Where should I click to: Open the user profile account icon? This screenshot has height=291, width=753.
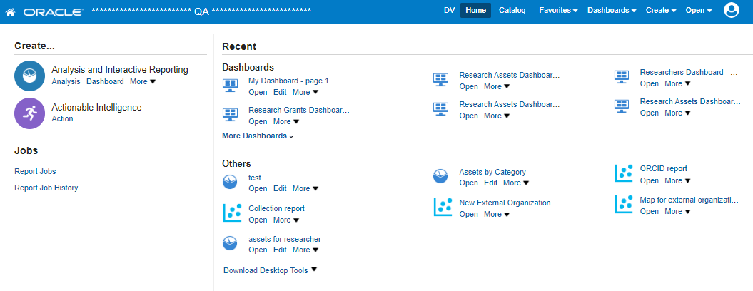[x=731, y=10]
